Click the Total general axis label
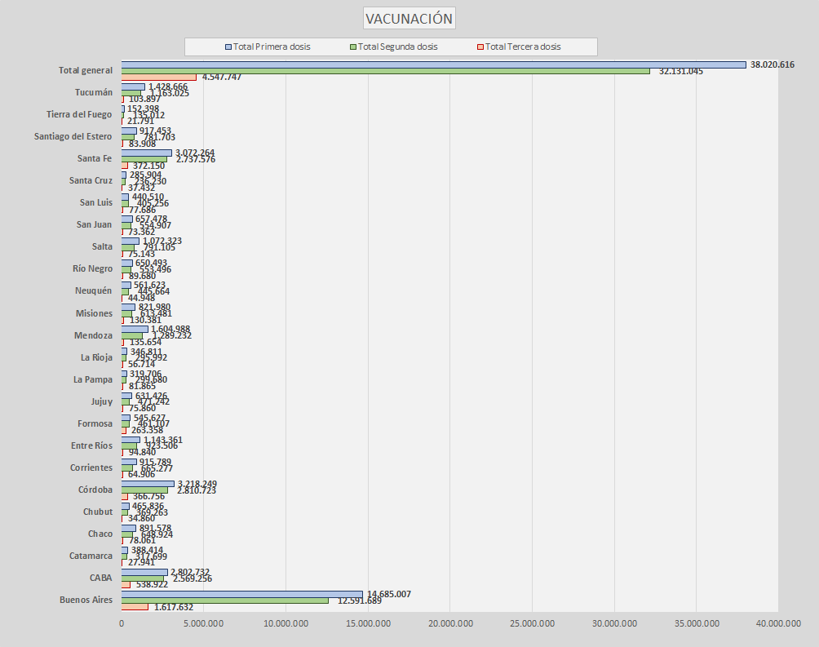Image resolution: width=819 pixels, height=647 pixels. pyautogui.click(x=85, y=70)
